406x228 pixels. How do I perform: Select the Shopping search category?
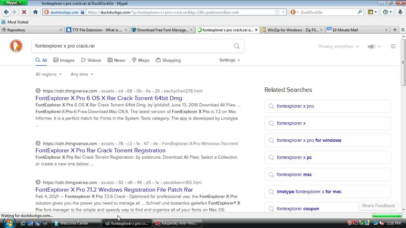pos(168,60)
